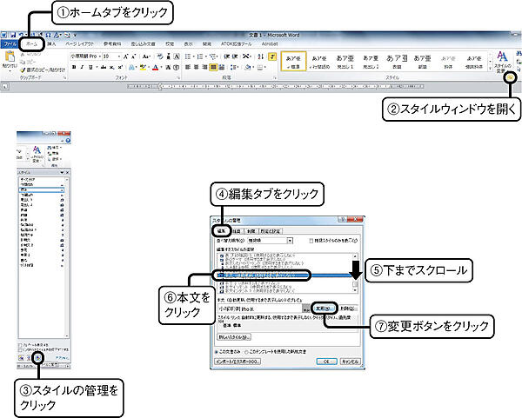This screenshot has height=418, width=522.
Task: Open the font size dropdown in ribbon
Action: tap(118, 55)
